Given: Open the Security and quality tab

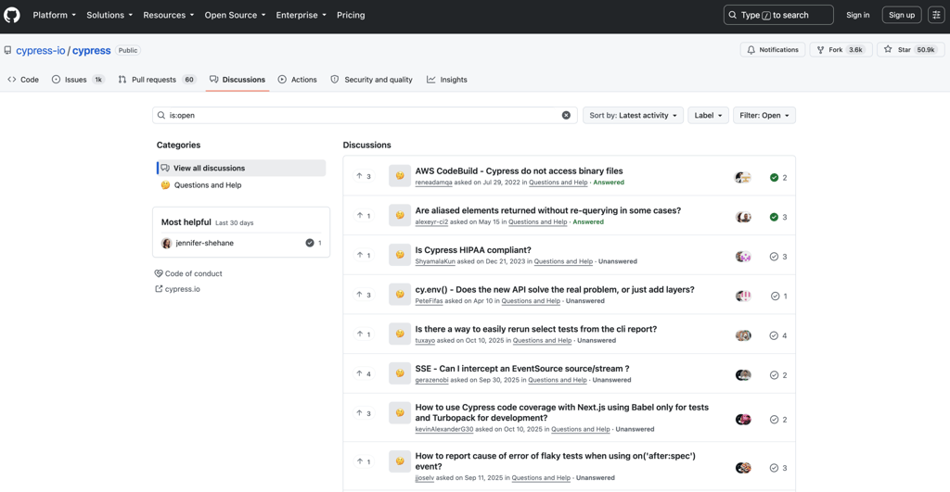Looking at the screenshot, I should click(x=371, y=80).
